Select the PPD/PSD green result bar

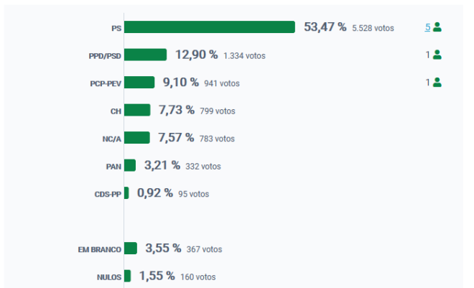(x=145, y=55)
